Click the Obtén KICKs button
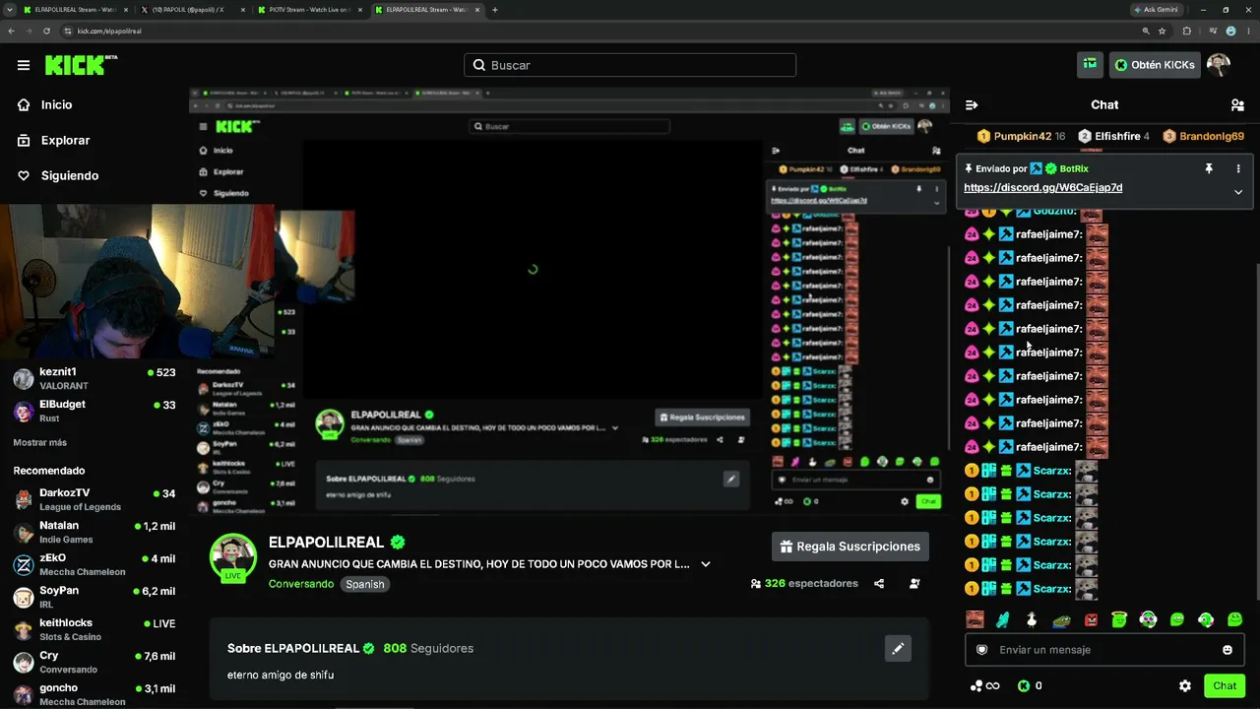Image resolution: width=1260 pixels, height=709 pixels. (x=1155, y=65)
